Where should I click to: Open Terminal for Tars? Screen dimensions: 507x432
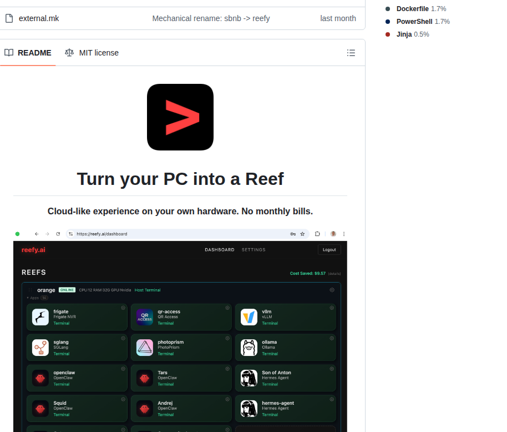click(x=165, y=384)
